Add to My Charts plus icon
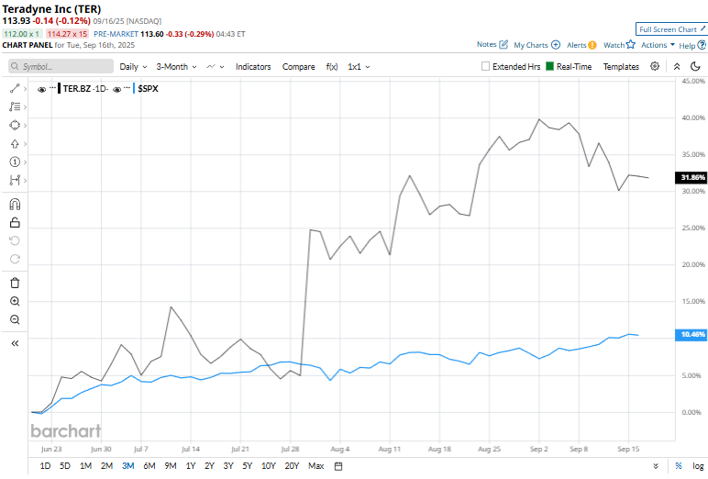This screenshot has height=479, width=708. pos(556,45)
